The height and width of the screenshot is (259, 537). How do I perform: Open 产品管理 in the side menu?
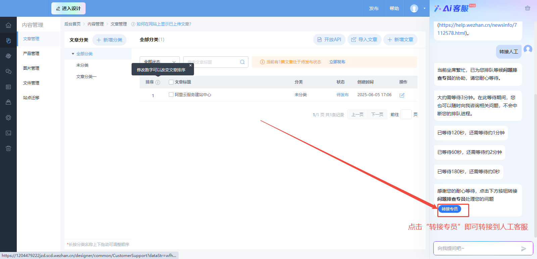point(31,54)
